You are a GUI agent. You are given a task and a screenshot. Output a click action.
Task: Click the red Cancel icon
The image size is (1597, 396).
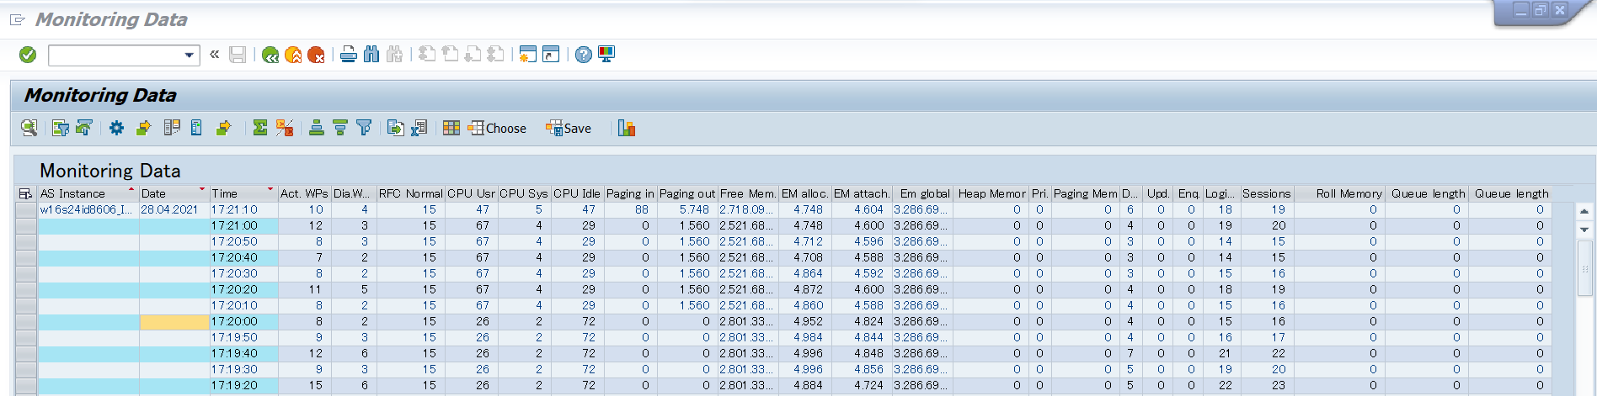316,55
